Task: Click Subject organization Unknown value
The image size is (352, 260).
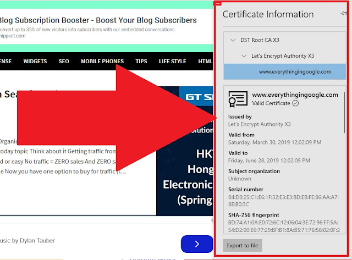Action: 240,179
